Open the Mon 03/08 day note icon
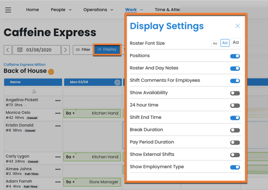The width and height of the screenshot is (268, 190). click(117, 82)
